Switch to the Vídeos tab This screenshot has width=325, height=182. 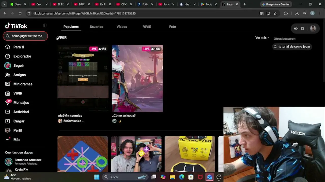tap(122, 27)
